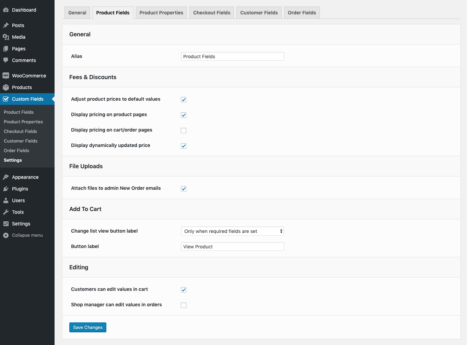Uncheck Attach files to admin emails

pyautogui.click(x=184, y=189)
